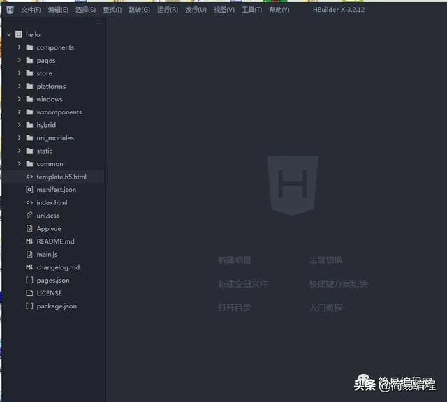Open the 查找(I) menu
The height and width of the screenshot is (402, 447).
pos(112,10)
